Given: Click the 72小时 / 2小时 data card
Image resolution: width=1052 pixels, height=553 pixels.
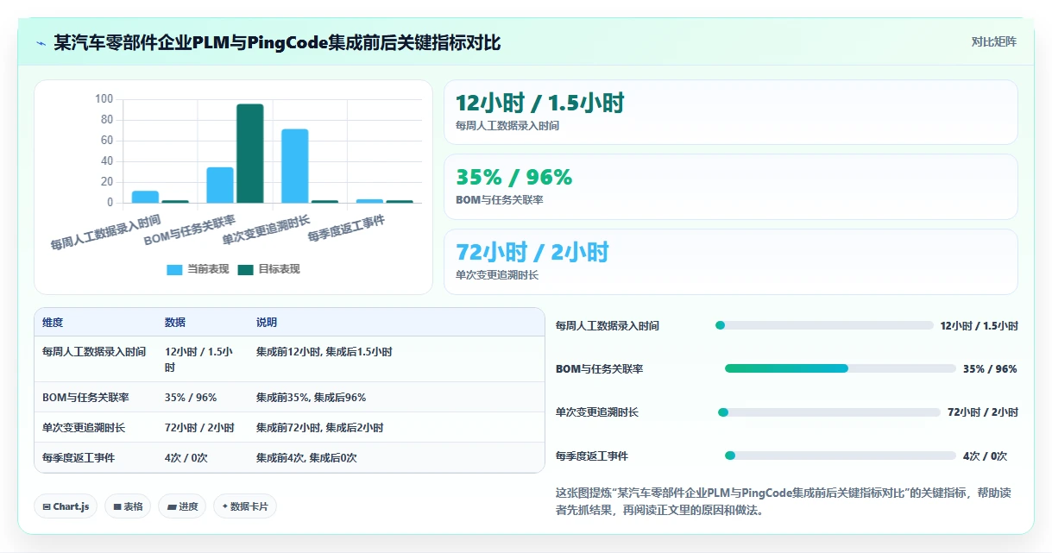Looking at the screenshot, I should point(730,261).
